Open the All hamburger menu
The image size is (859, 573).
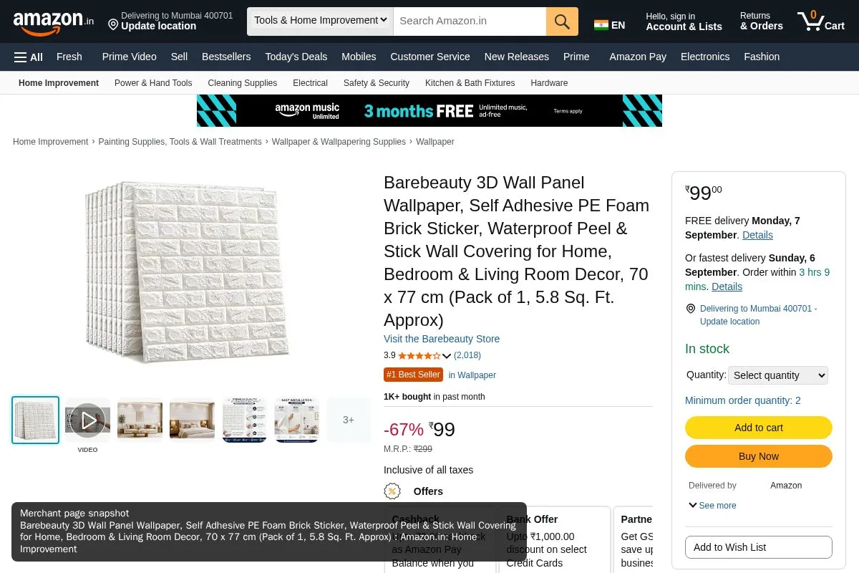coord(29,57)
